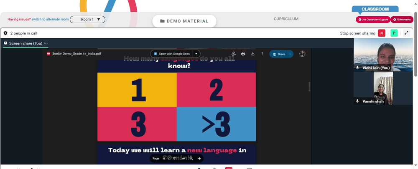
Task: Open PDF viewer more actions menu
Action: (262, 54)
